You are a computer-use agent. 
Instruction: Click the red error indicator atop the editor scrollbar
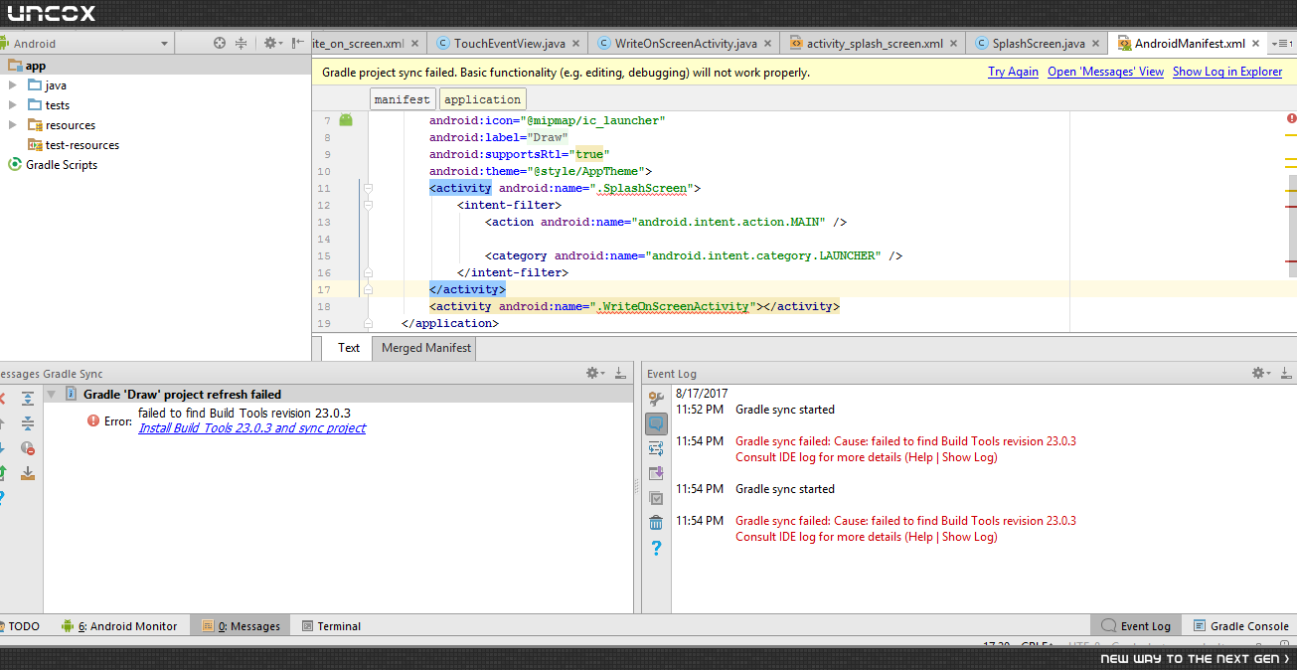coord(1291,118)
